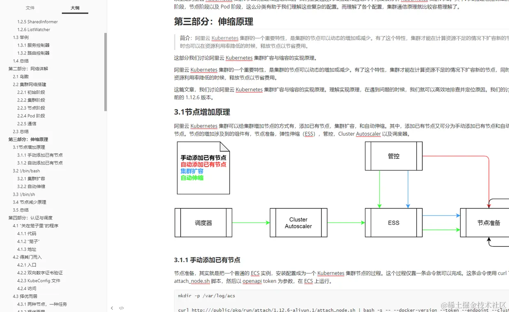Open outline item 3.1节点增加原理
Image resolution: width=509 pixels, height=312 pixels.
coord(29,147)
